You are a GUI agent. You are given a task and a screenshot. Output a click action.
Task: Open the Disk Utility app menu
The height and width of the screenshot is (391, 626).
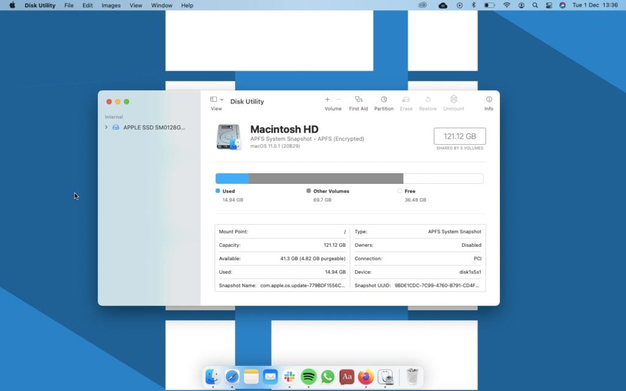(x=40, y=5)
